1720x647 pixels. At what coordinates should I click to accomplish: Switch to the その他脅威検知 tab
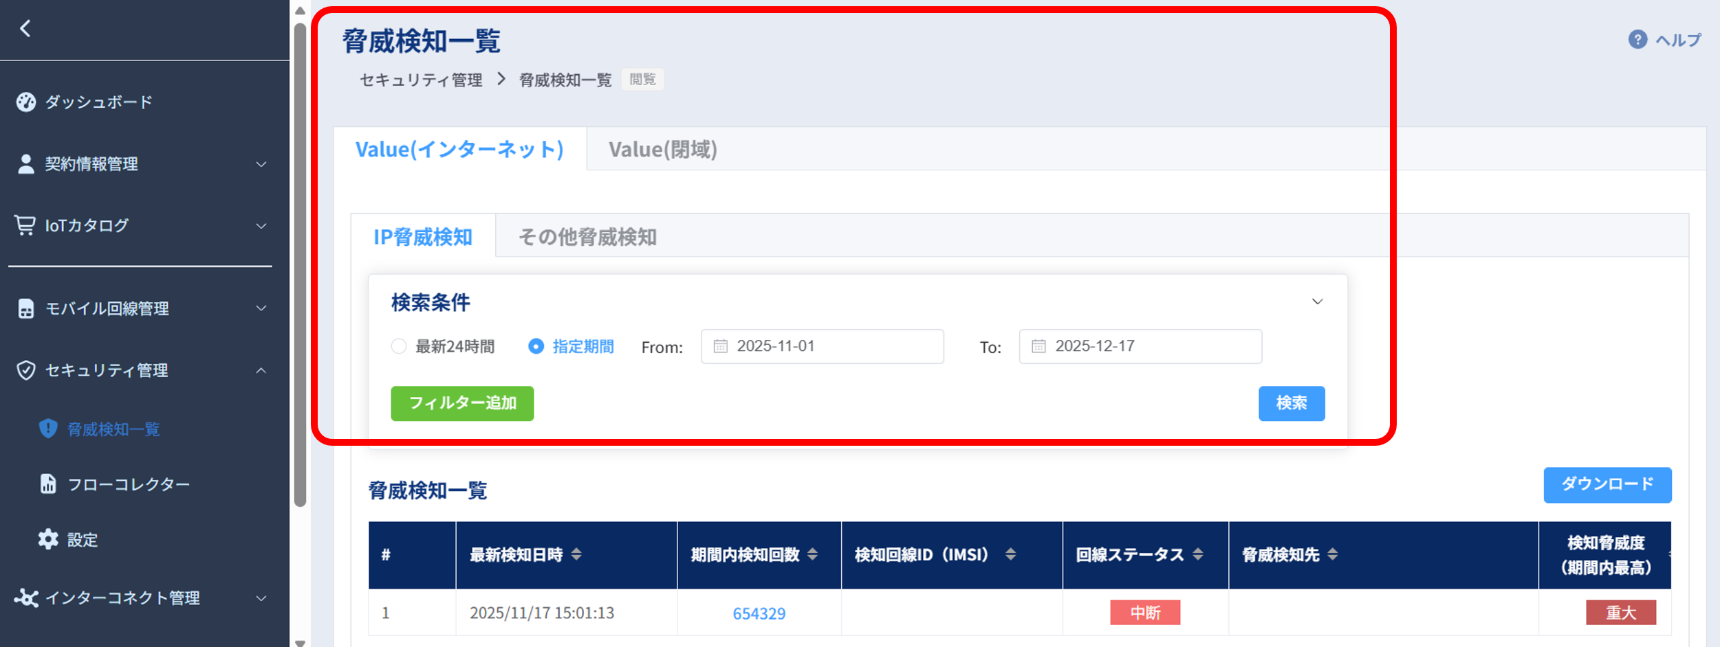(587, 237)
